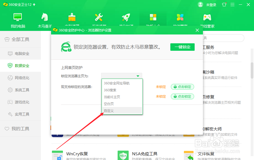Open the system repair wrench icon
Screen dimensions: 254x160
coord(99,17)
